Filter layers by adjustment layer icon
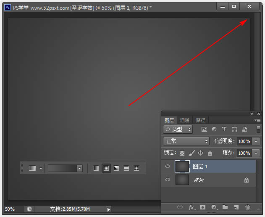The width and height of the screenshot is (265, 217). [x=214, y=130]
